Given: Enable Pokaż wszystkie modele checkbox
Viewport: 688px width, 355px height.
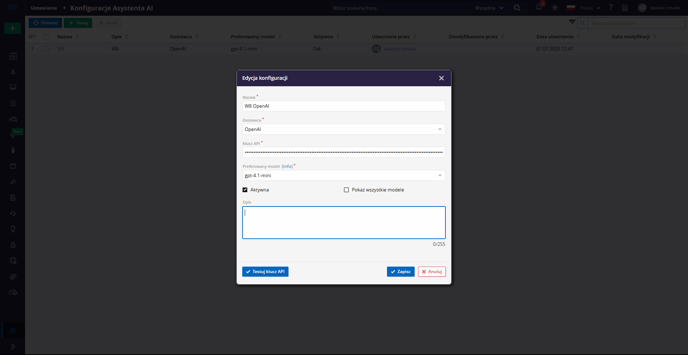Looking at the screenshot, I should (346, 190).
